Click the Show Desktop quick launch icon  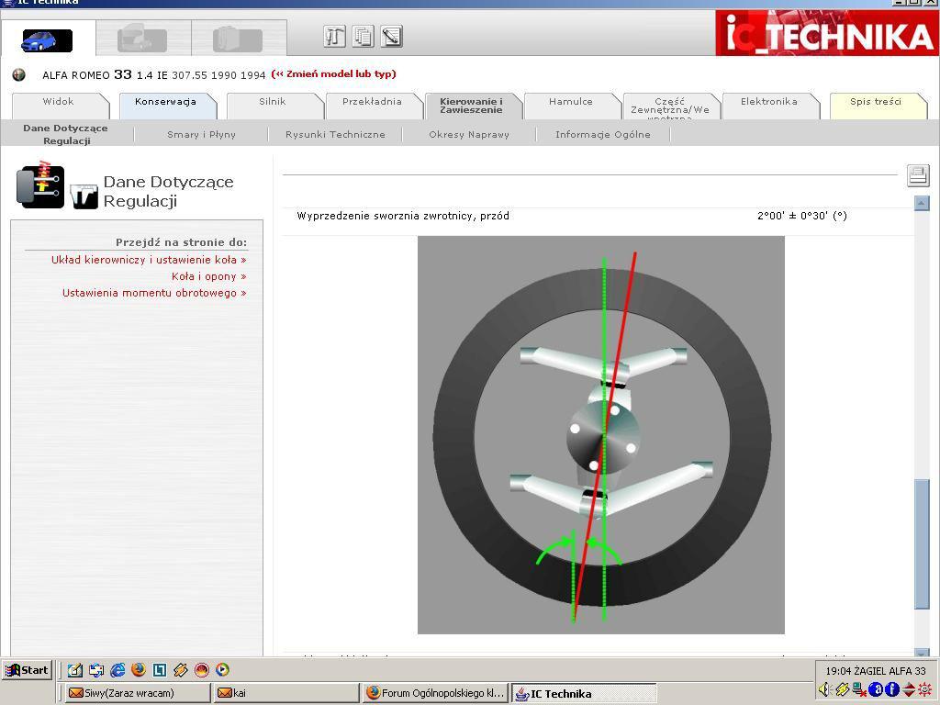(x=95, y=669)
